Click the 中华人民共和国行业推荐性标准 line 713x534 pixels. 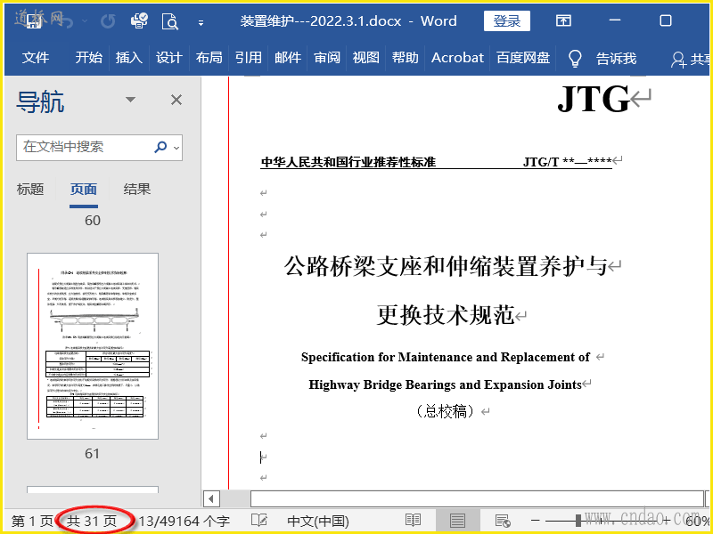[x=348, y=162]
